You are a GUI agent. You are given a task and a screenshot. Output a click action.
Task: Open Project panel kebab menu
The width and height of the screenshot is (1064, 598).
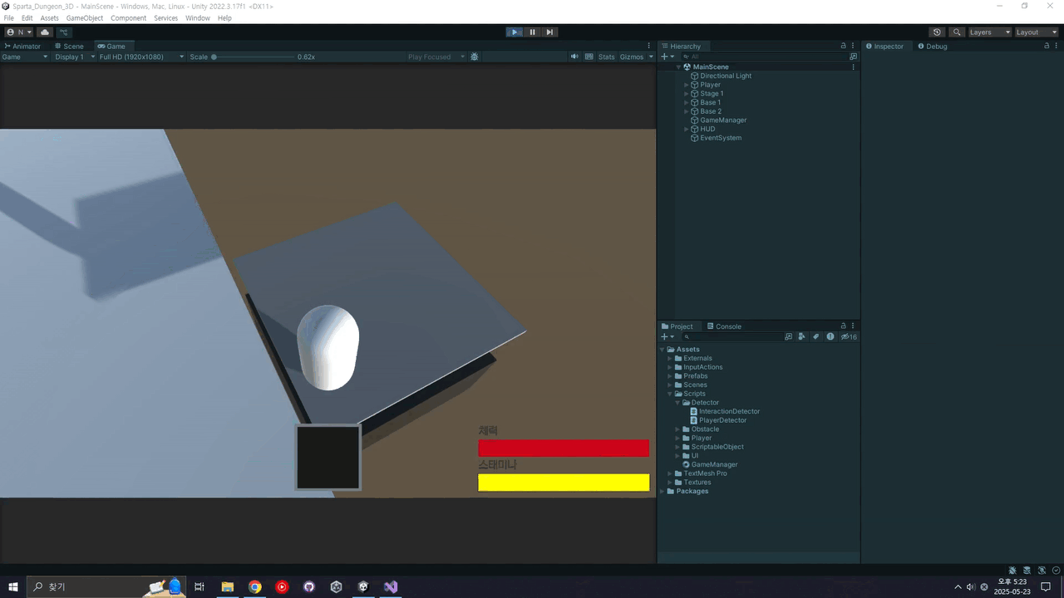[x=853, y=326]
